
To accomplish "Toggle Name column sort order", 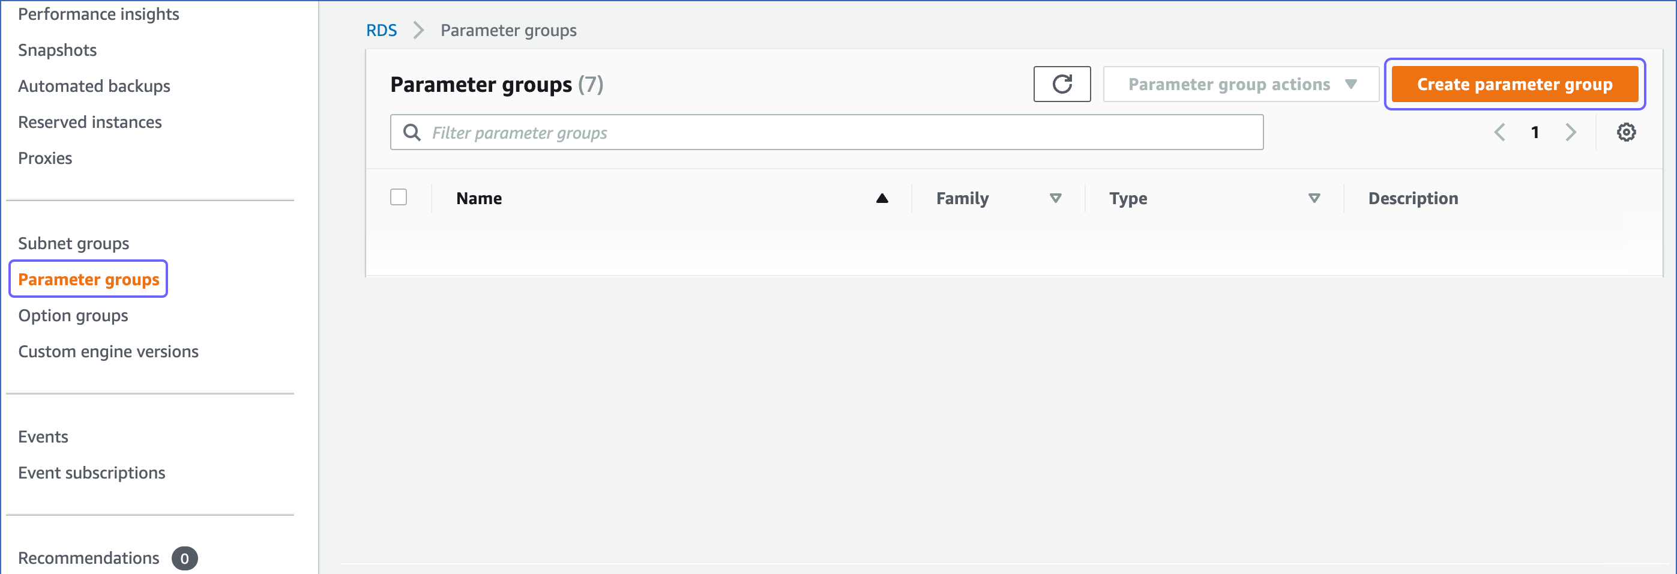I will 882,198.
